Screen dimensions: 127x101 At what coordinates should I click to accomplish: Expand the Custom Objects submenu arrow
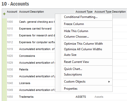(x=109, y=82)
